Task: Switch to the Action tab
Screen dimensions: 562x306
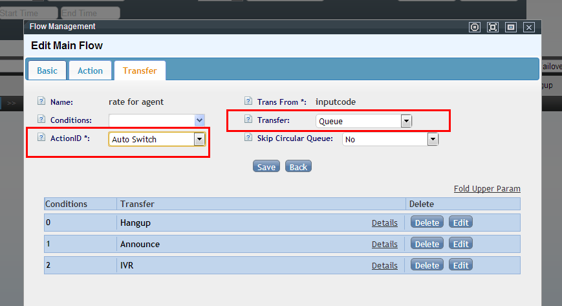Action: (90, 71)
